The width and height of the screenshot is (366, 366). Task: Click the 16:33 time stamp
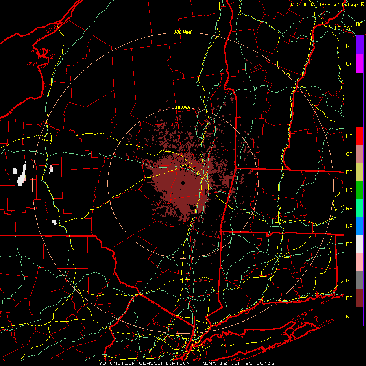click(x=266, y=363)
